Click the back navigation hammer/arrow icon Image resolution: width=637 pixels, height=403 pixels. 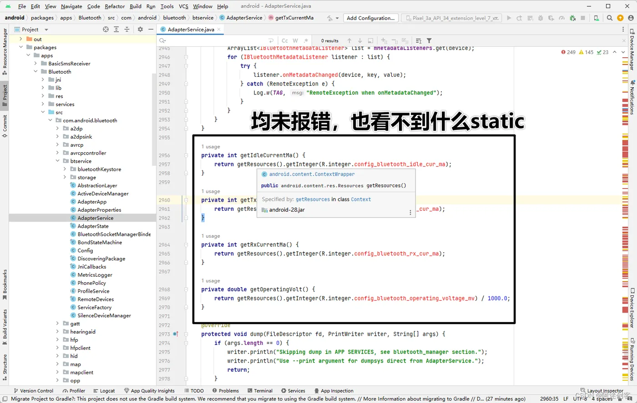coord(330,18)
